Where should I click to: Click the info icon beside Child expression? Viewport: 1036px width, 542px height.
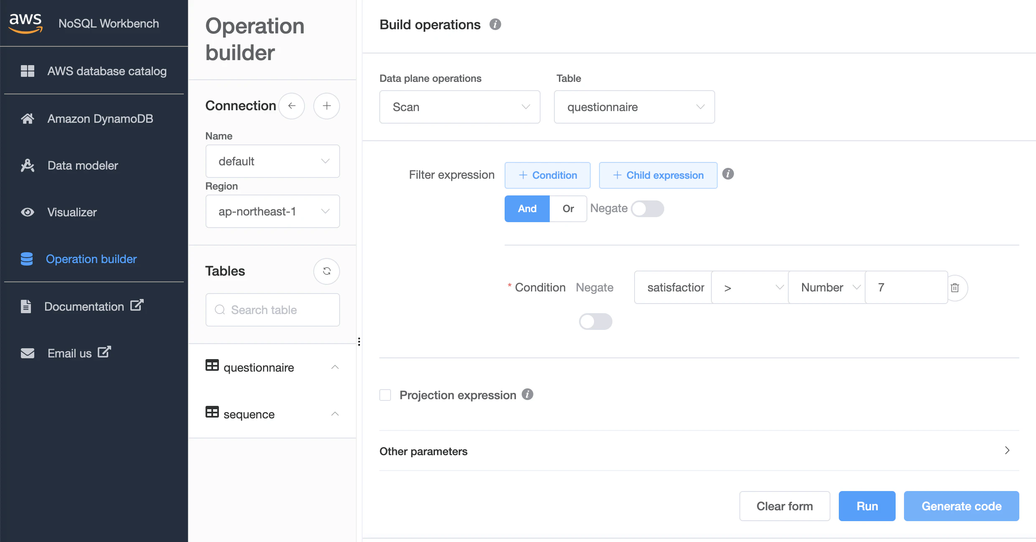tap(728, 174)
